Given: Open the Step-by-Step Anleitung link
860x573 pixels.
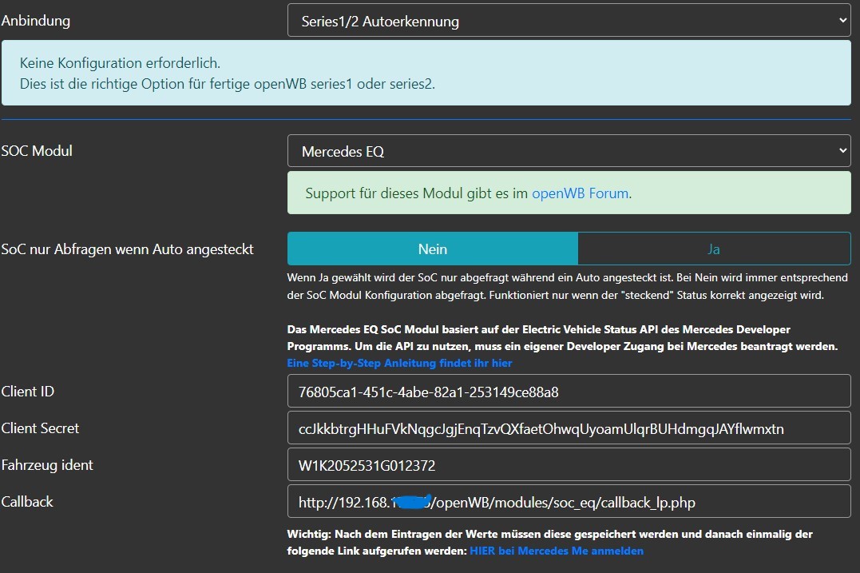Looking at the screenshot, I should point(399,363).
